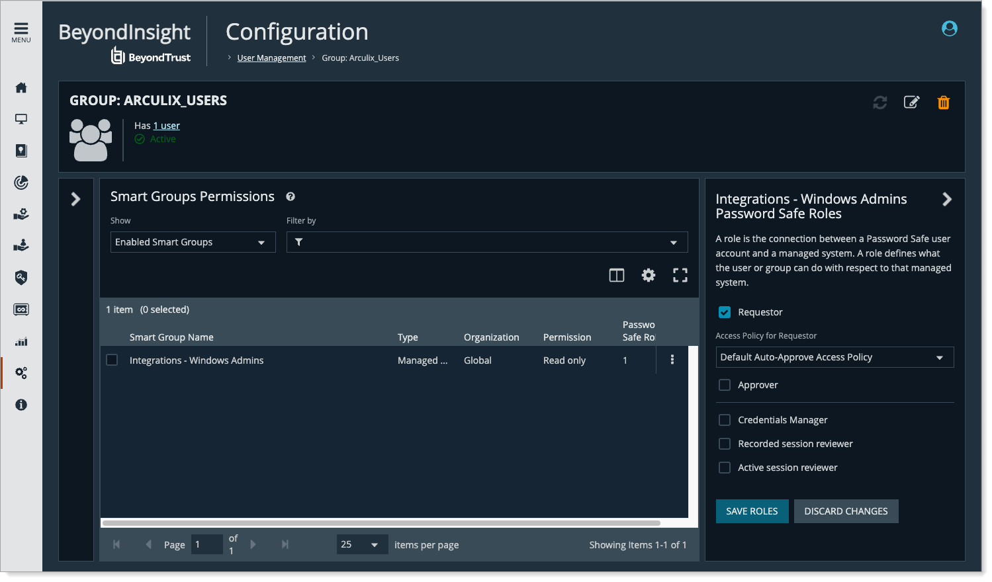Open row actions for Integrations - Windows Admins

(x=672, y=360)
